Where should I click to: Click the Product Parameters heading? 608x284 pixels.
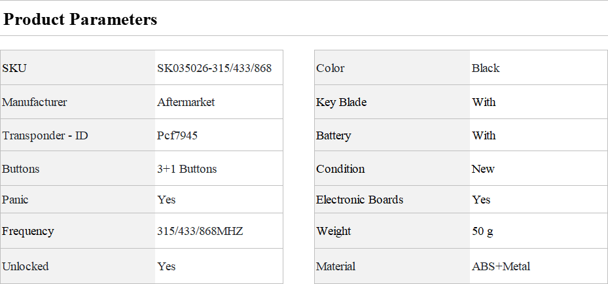tap(80, 20)
